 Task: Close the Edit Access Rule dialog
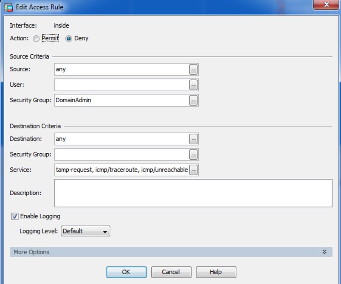(326, 5)
